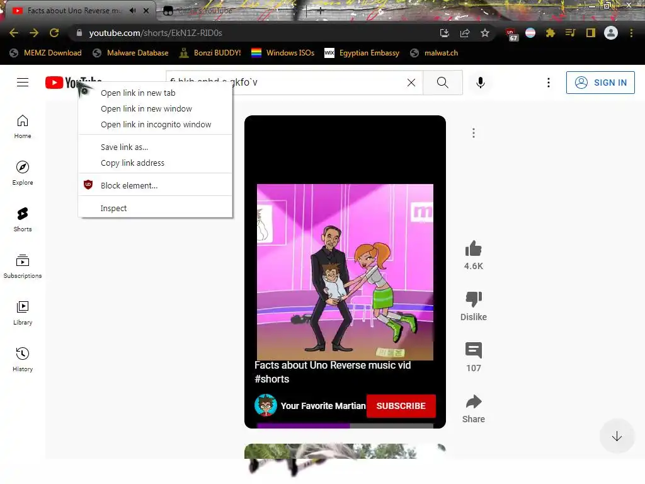
Task: Click the YouTube logo icon
Action: coord(54,83)
